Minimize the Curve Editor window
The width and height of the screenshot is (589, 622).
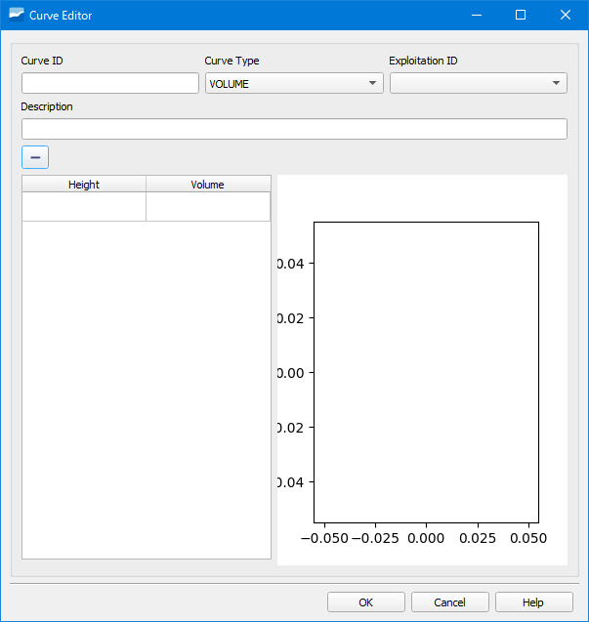[x=476, y=15]
